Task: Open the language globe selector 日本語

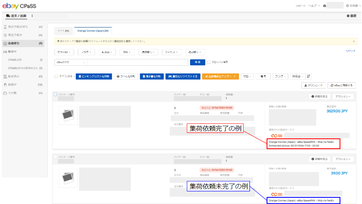Action: [x=352, y=6]
